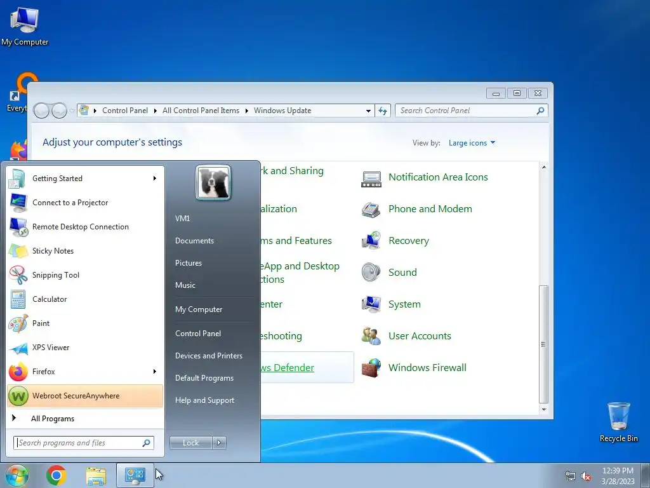
Task: Click the user account picture
Action: point(213,183)
